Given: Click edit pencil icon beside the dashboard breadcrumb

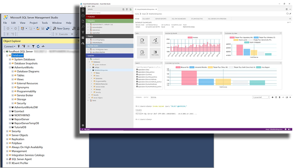Looking at the screenshot, I should coord(290,14).
